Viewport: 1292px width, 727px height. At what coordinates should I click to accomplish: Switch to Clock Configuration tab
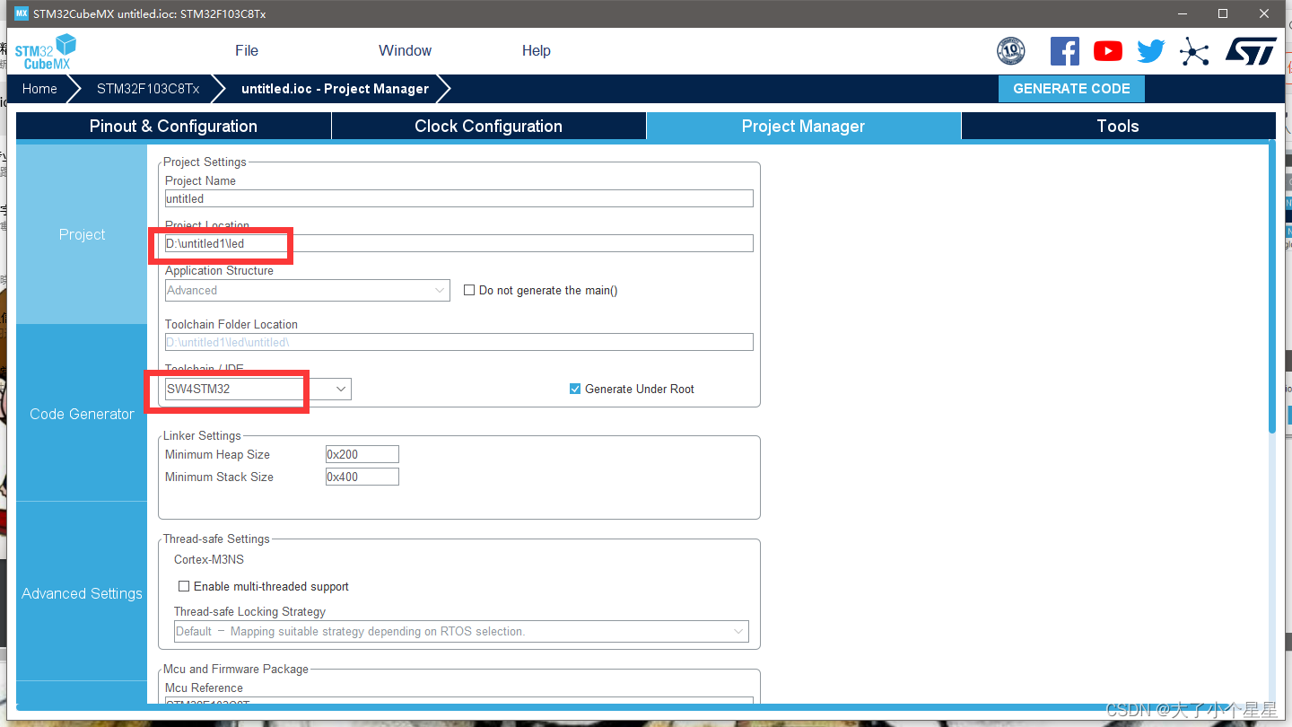[x=488, y=126]
